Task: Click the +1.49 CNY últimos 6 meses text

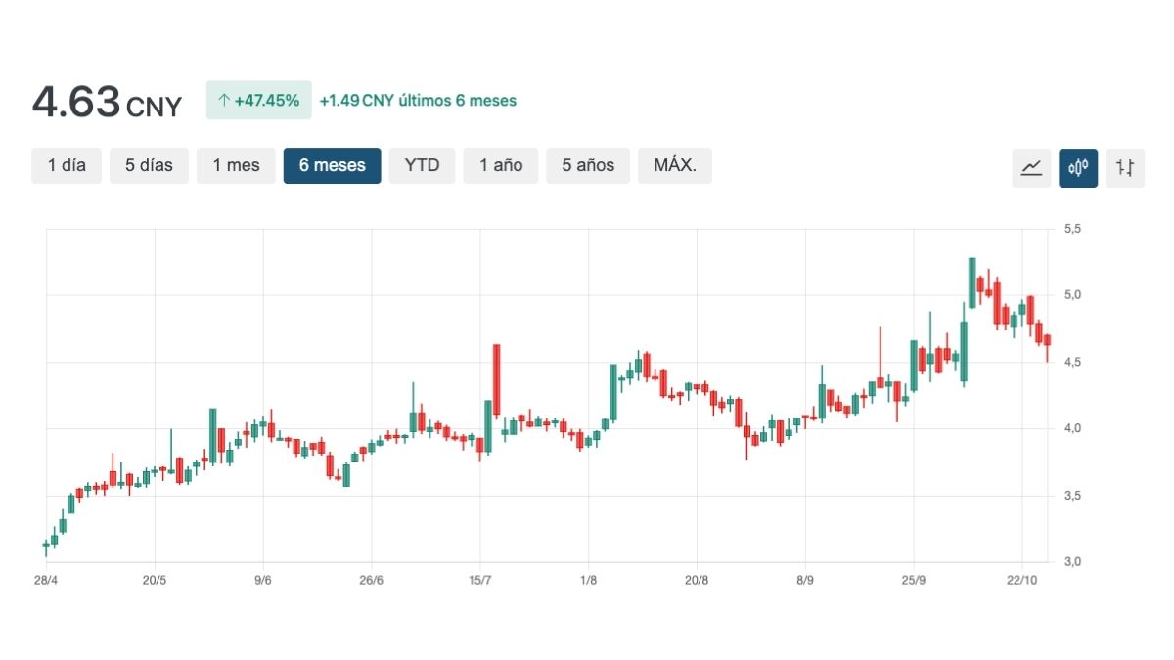Action: click(418, 101)
